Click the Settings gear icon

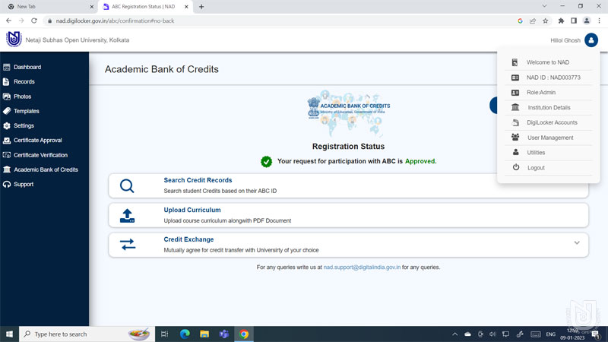(7, 126)
